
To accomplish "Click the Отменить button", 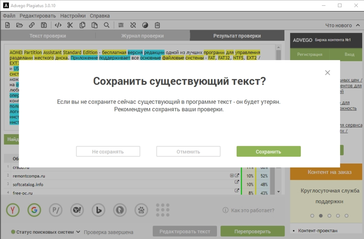I will click(188, 152).
